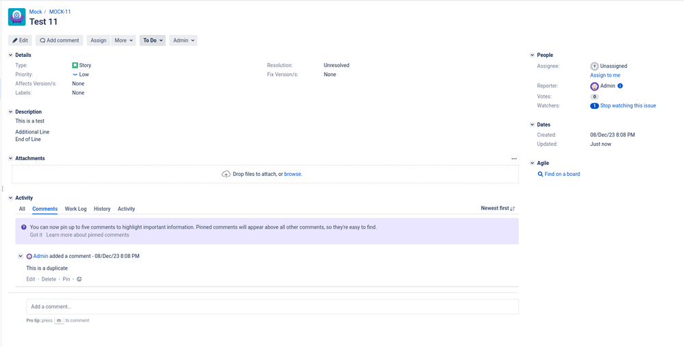The height and width of the screenshot is (347, 684).
Task: Collapse the Details section
Action: coord(10,55)
